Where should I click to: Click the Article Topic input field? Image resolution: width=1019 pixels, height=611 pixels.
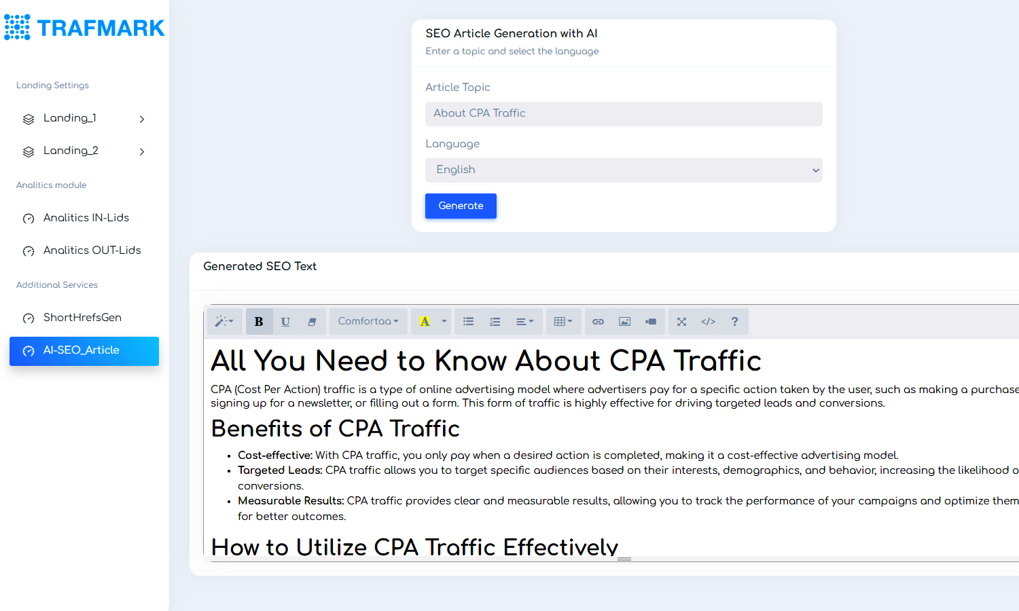point(624,114)
